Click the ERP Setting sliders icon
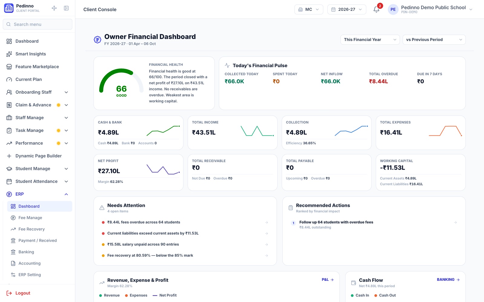The image size is (484, 302). pyautogui.click(x=13, y=275)
